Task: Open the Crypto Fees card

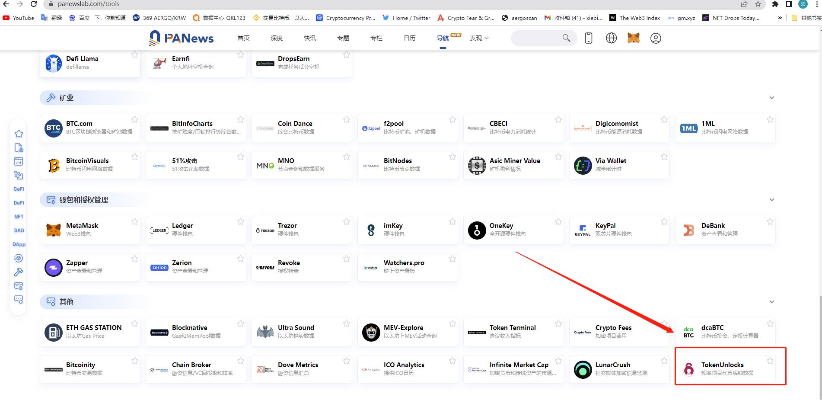Action: [x=619, y=332]
